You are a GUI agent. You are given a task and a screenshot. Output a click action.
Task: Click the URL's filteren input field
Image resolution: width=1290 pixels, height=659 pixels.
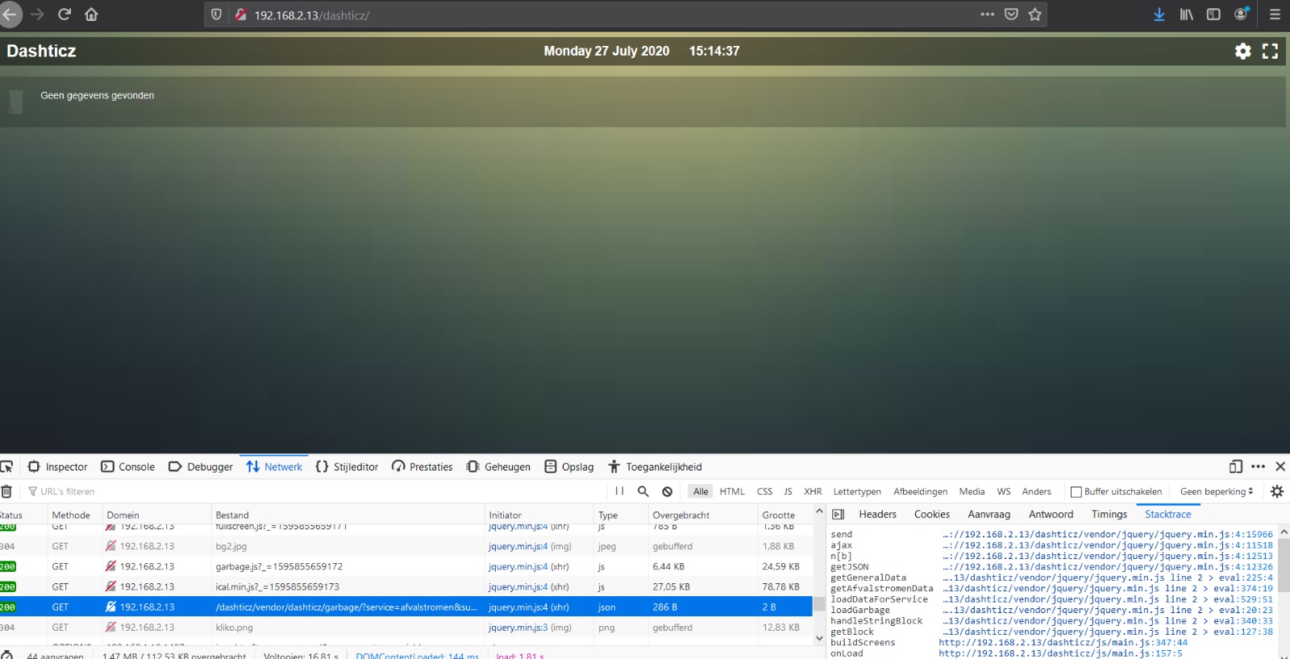(314, 491)
